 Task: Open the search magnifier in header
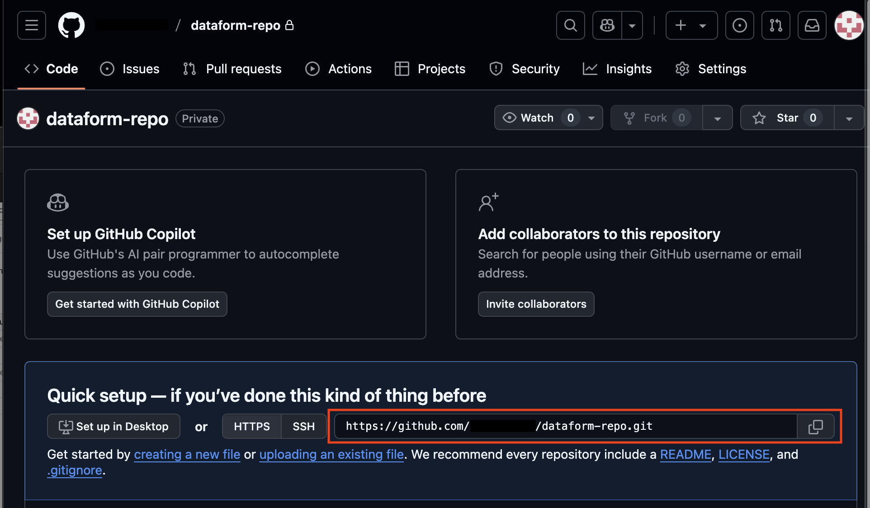click(571, 25)
